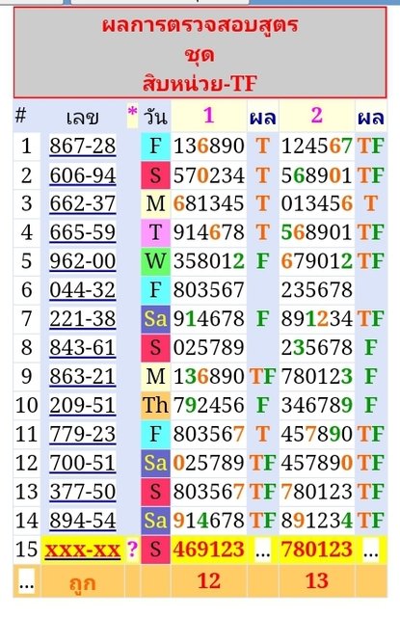Open the 962-00 number link
The width and height of the screenshot is (400, 617).
click(83, 261)
